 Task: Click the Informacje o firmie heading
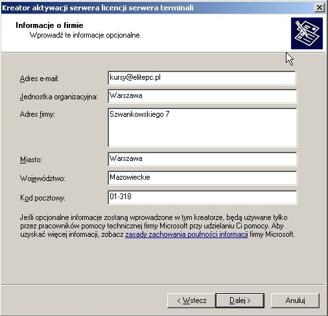[x=49, y=25]
